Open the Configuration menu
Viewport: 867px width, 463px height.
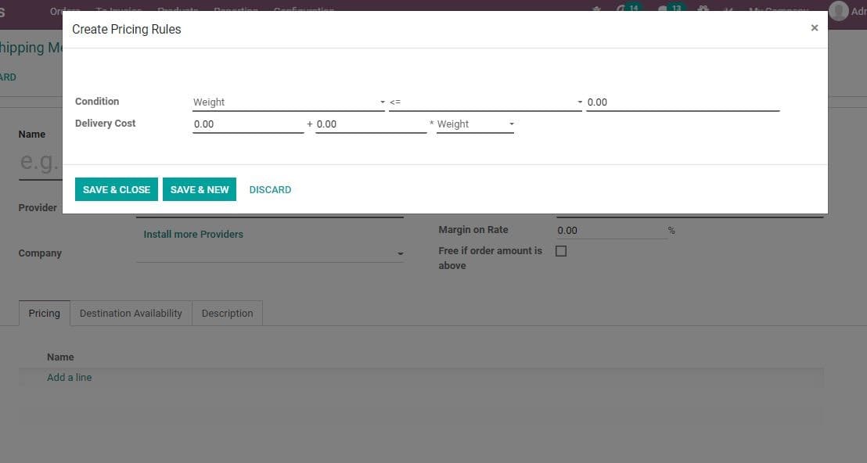point(304,10)
